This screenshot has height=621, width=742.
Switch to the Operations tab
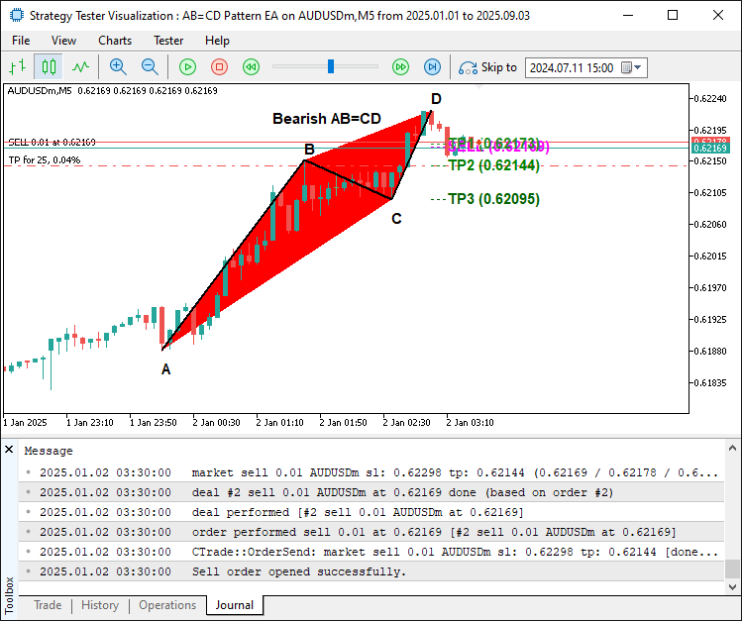tap(167, 605)
